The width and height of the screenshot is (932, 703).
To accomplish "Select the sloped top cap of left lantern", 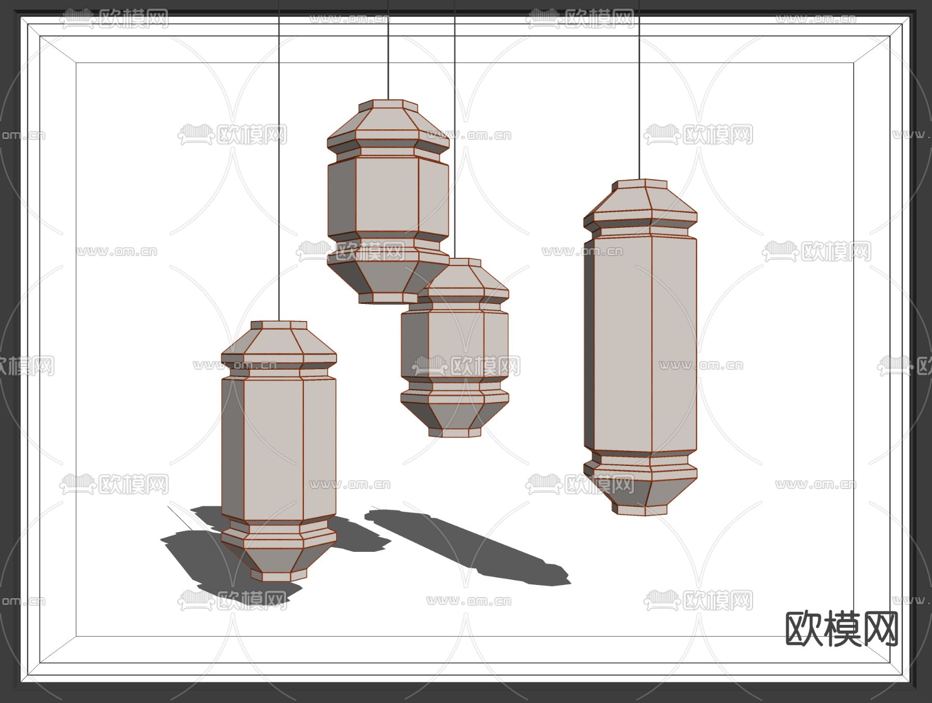I will pos(279,342).
